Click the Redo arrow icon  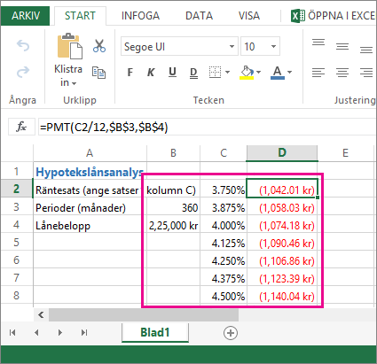[x=23, y=72]
